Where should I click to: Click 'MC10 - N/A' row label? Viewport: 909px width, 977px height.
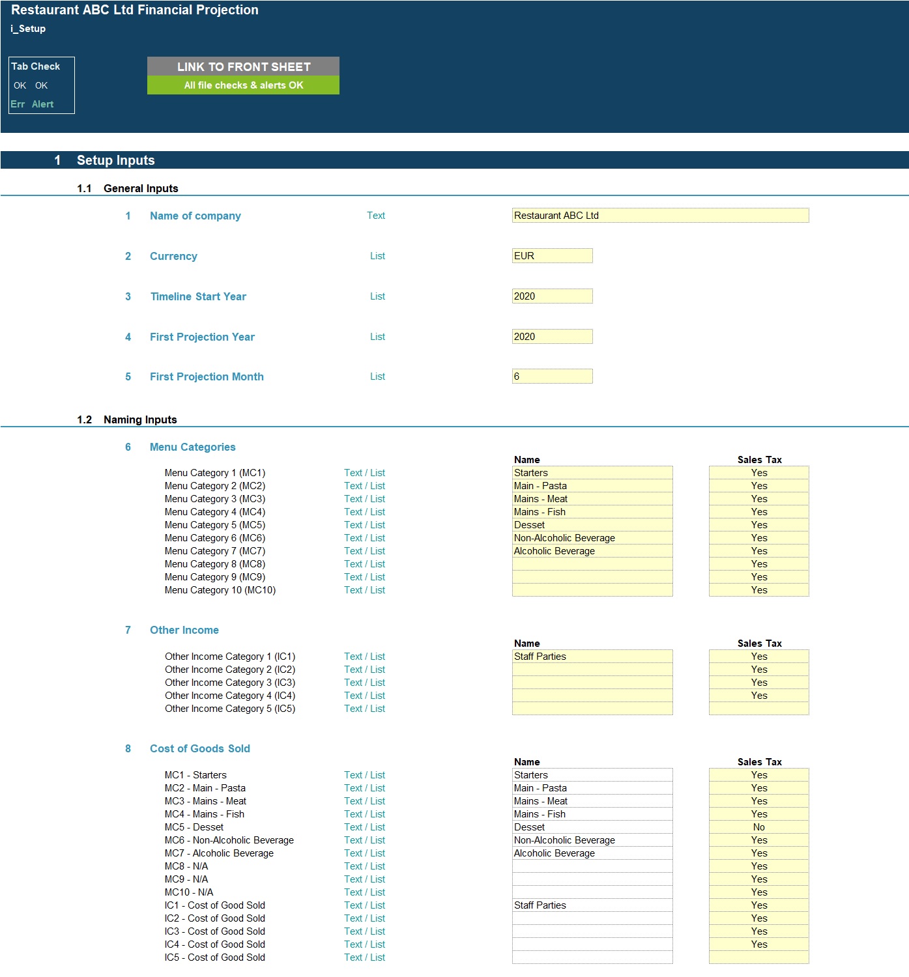(189, 892)
